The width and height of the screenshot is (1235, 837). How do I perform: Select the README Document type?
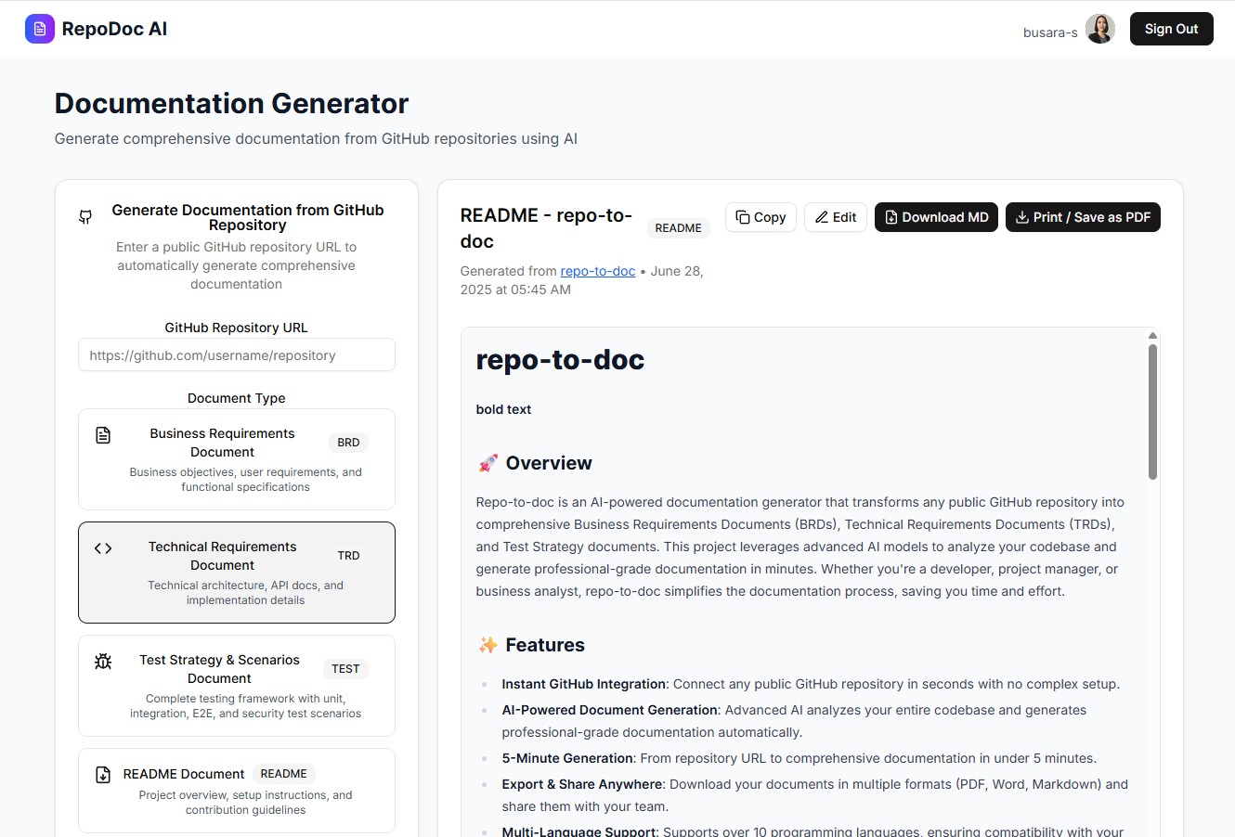[237, 790]
